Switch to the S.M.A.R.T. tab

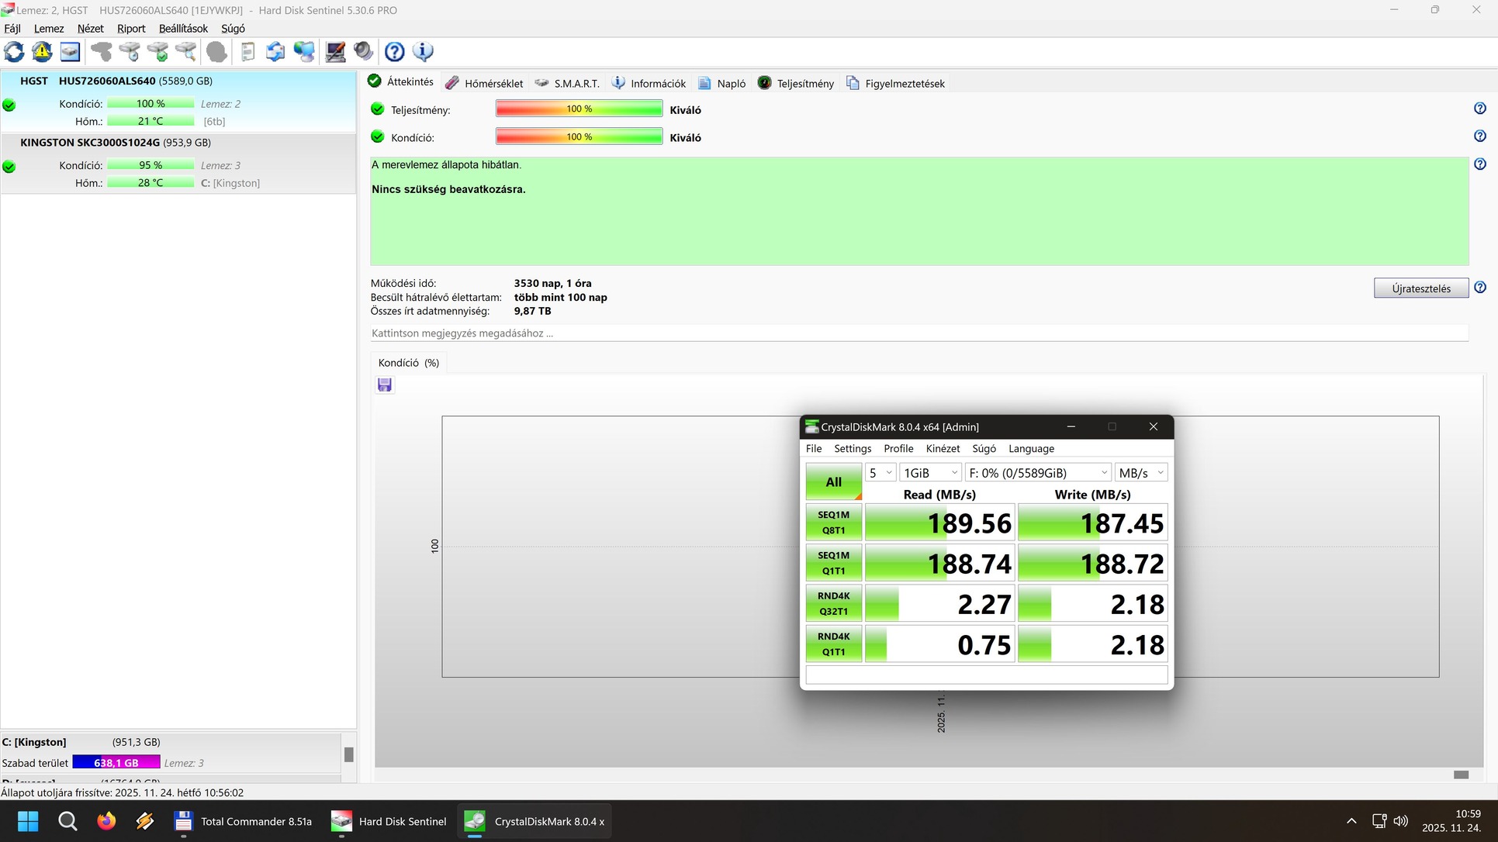[x=567, y=83]
